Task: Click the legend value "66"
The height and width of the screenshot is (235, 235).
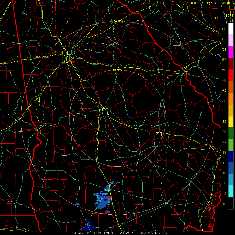Action: click(x=224, y=29)
